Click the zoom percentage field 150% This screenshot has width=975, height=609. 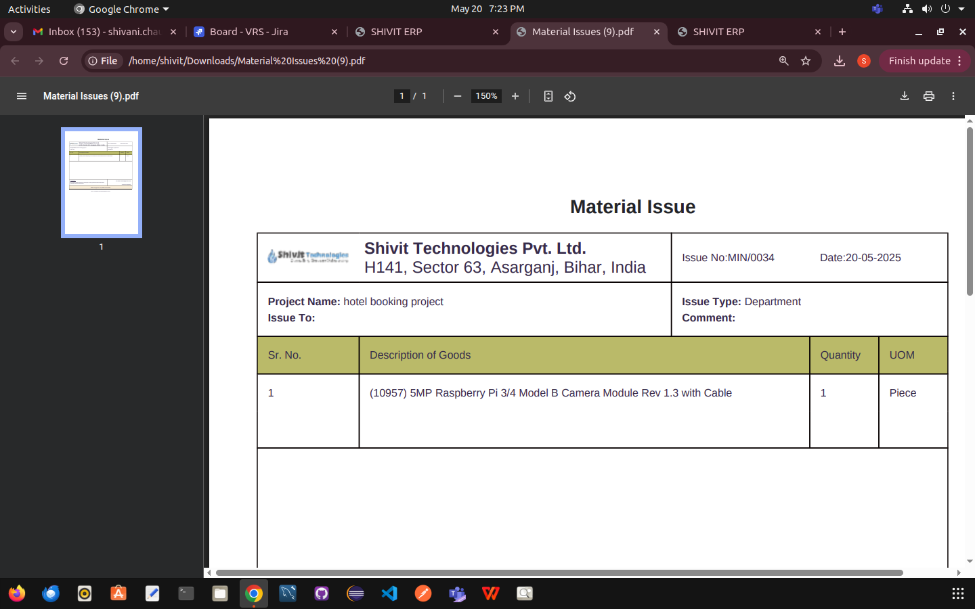(486, 96)
